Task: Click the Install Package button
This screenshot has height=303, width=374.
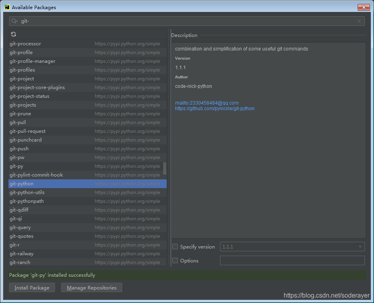Action: [31, 287]
